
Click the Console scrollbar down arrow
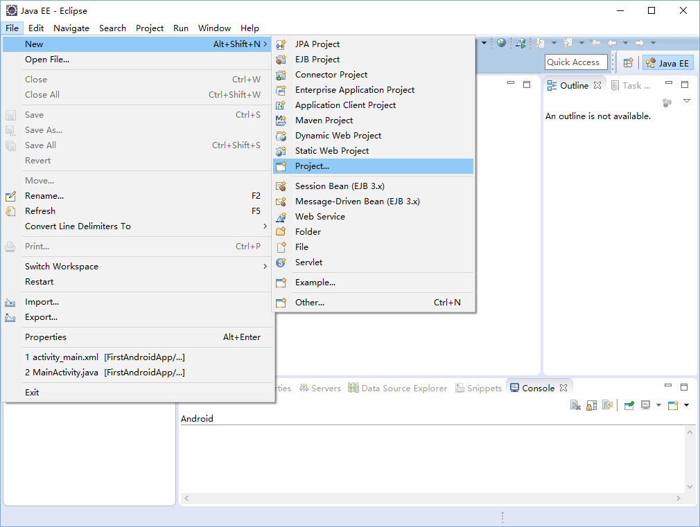click(690, 486)
